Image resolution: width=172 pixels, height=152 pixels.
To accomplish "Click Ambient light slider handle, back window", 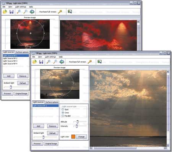I will tap(11, 87).
